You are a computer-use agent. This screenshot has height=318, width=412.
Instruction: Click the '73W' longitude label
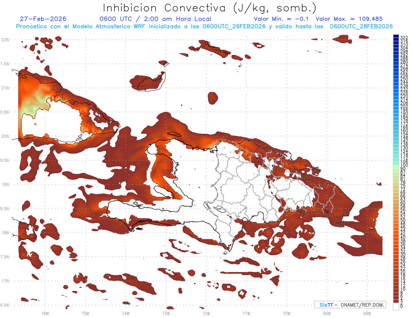(x=166, y=314)
